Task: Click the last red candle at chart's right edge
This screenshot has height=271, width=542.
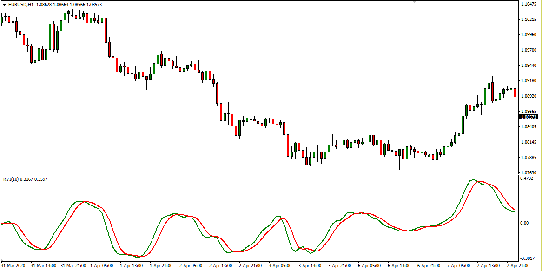Action: tap(515, 93)
